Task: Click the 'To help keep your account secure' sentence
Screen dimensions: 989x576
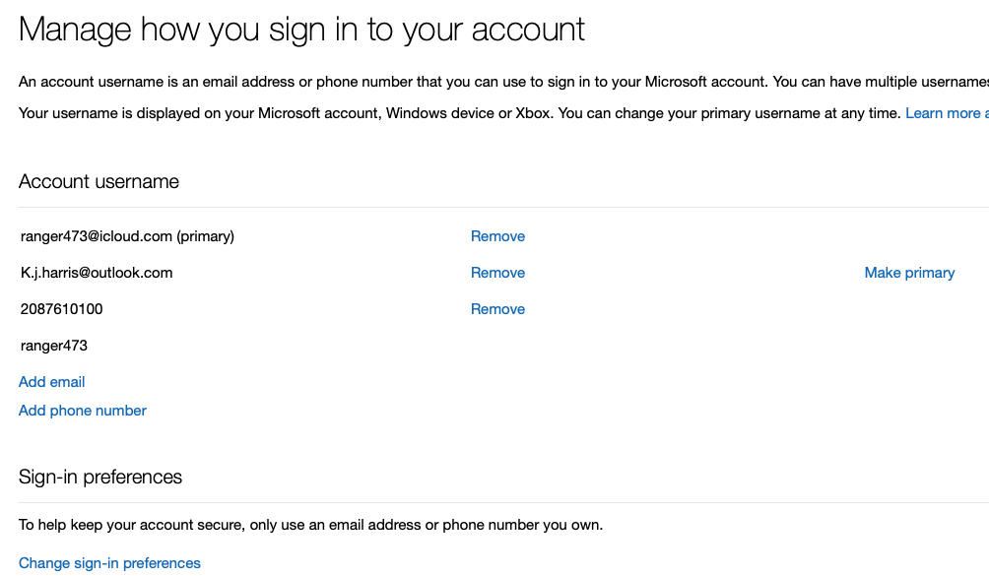Action: pos(310,525)
